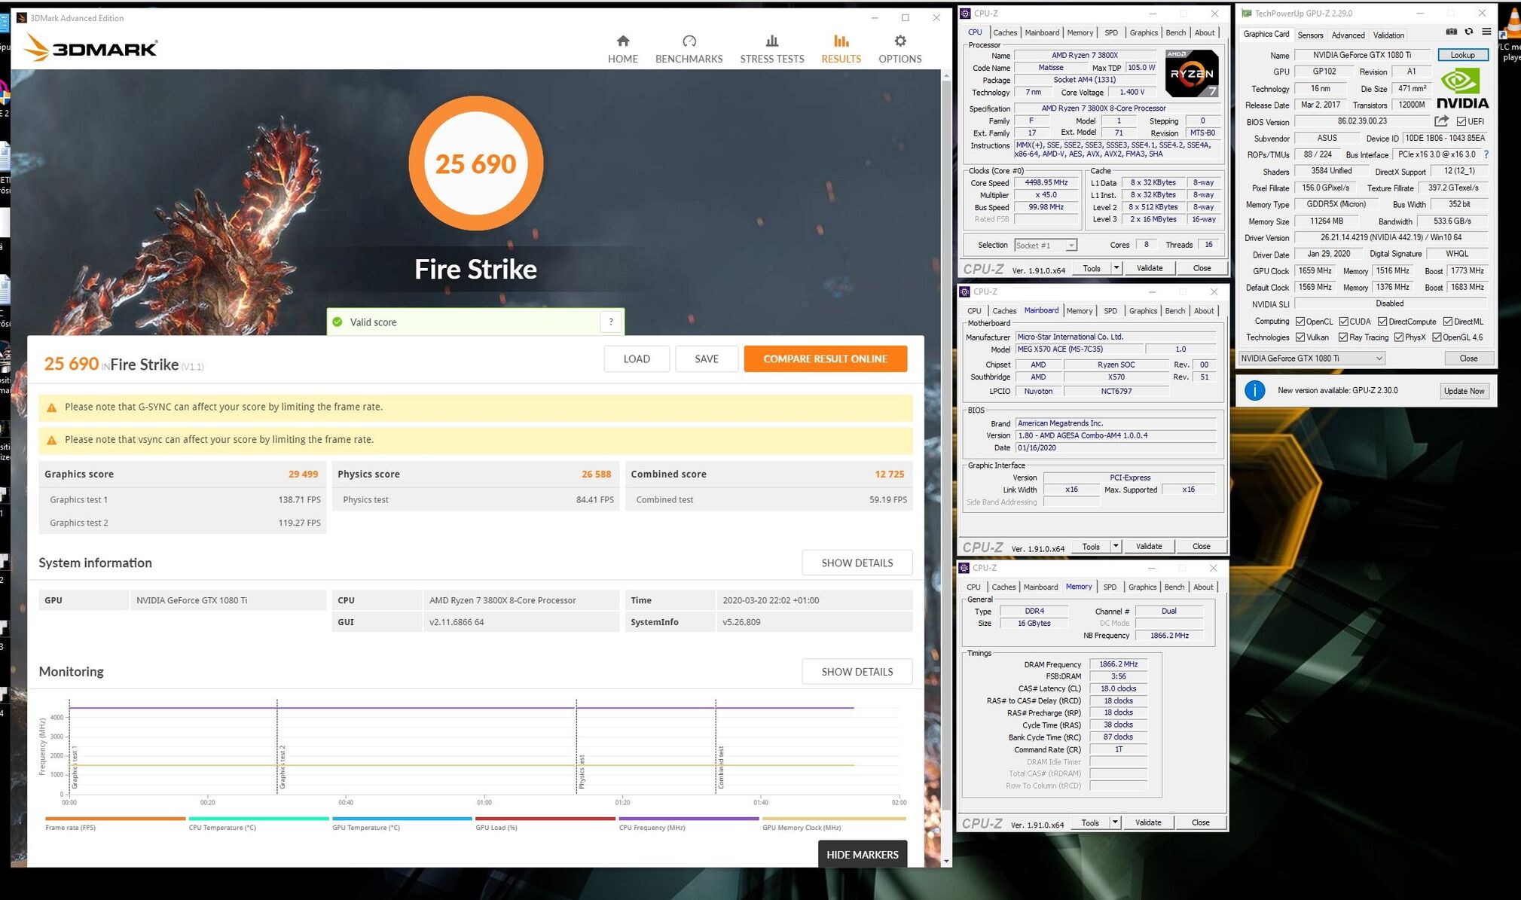Click the Save button in 3DMark
This screenshot has width=1521, height=900.
[x=706, y=359]
